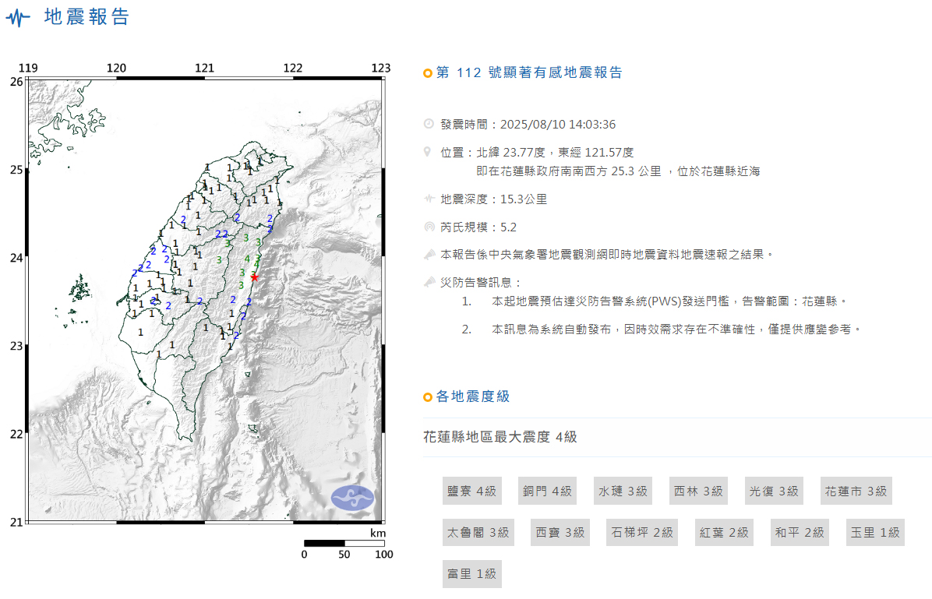Select the 光復 3級 station tag
This screenshot has width=932, height=599.
(x=774, y=491)
